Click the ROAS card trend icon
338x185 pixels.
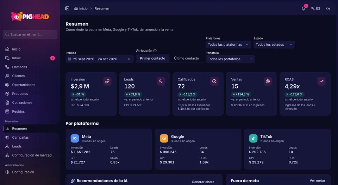(x=321, y=81)
